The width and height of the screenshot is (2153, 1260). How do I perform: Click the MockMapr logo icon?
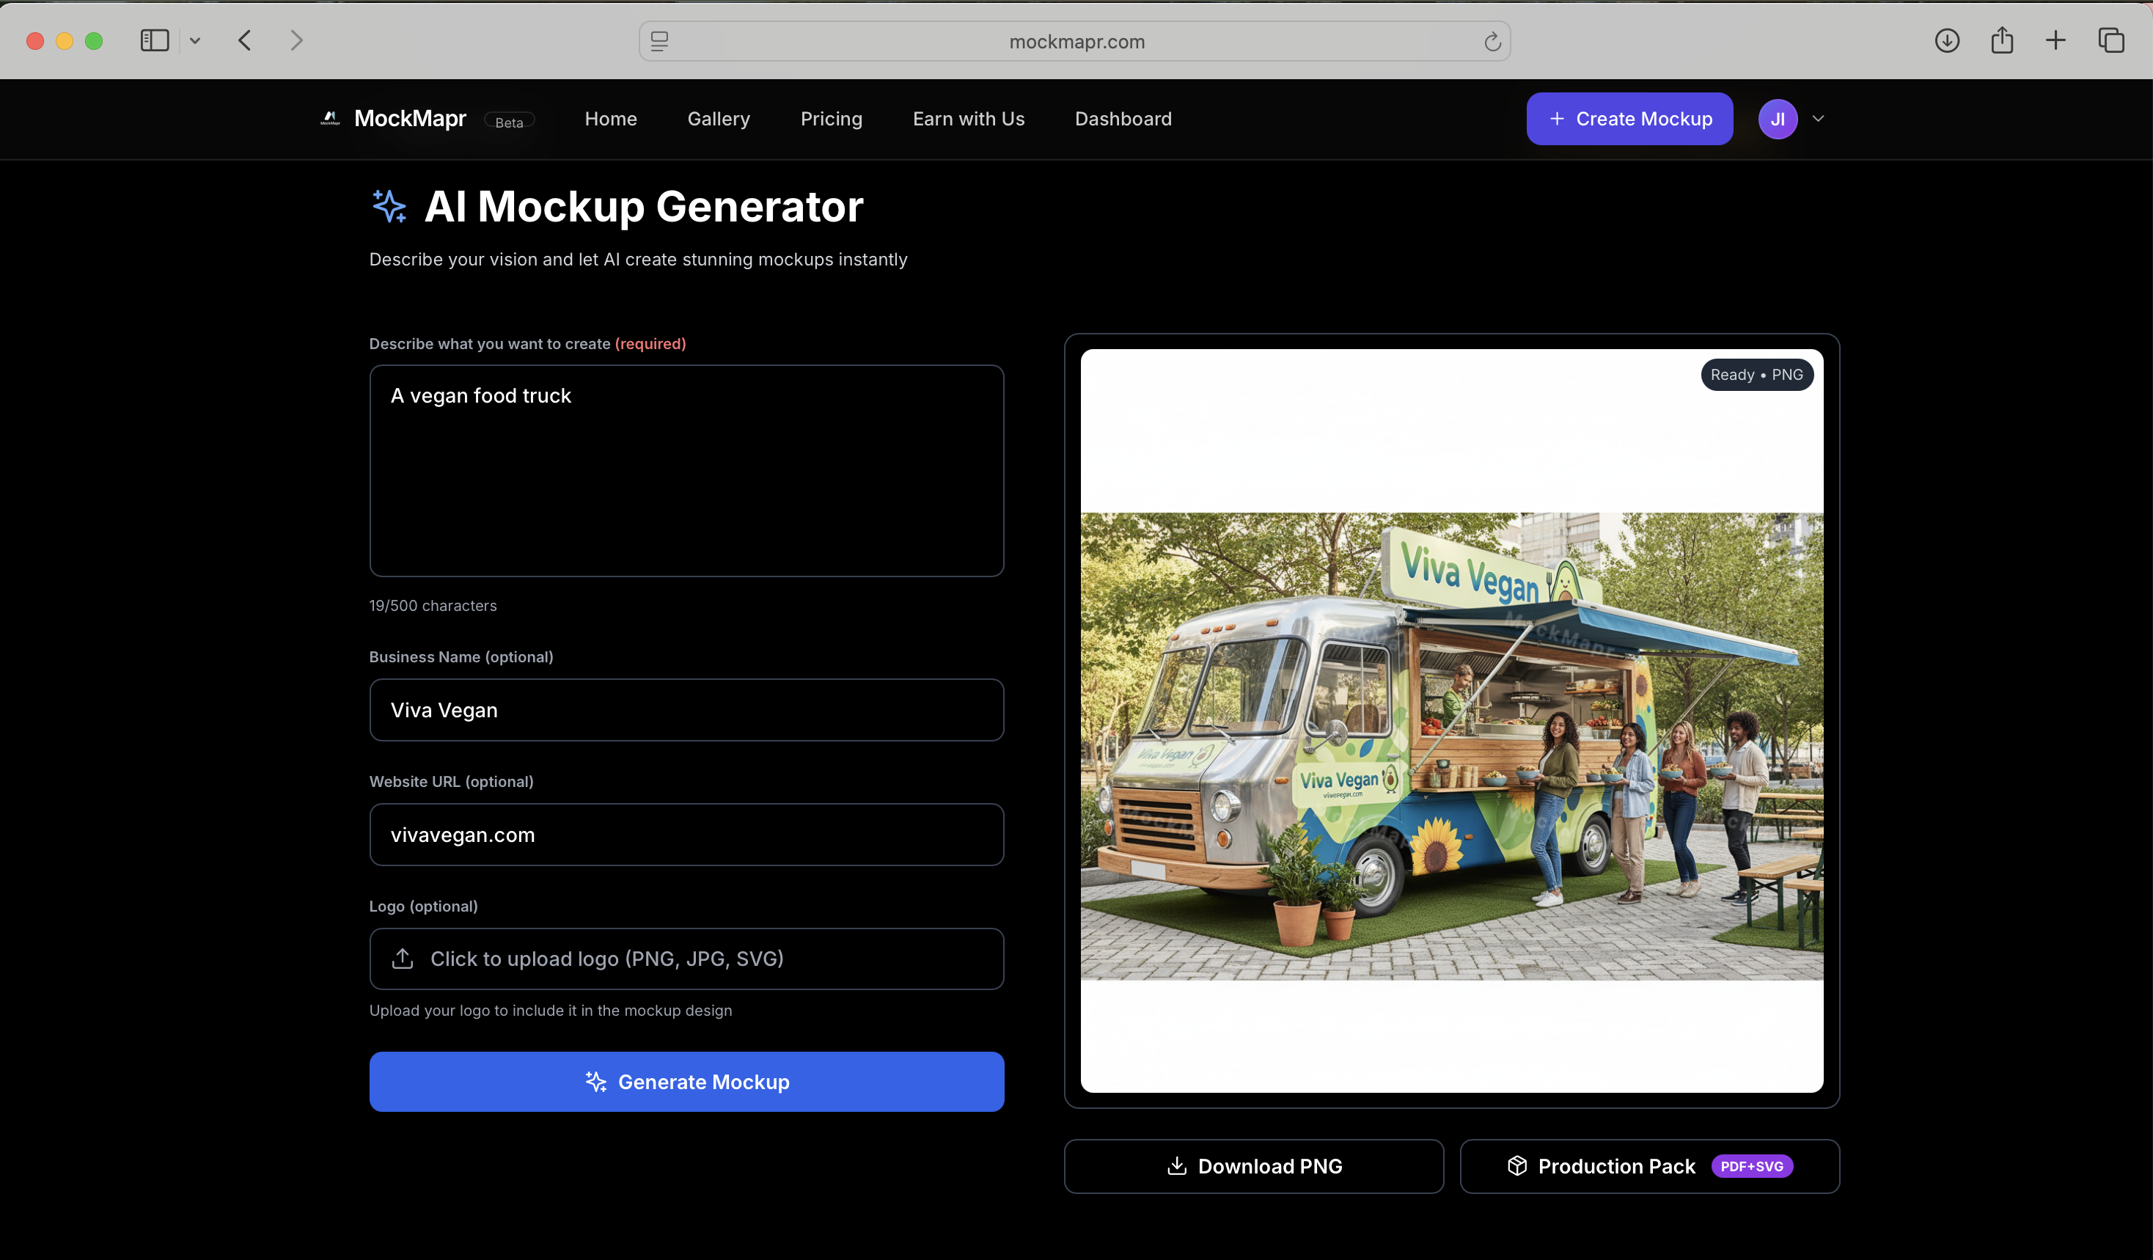(x=329, y=119)
